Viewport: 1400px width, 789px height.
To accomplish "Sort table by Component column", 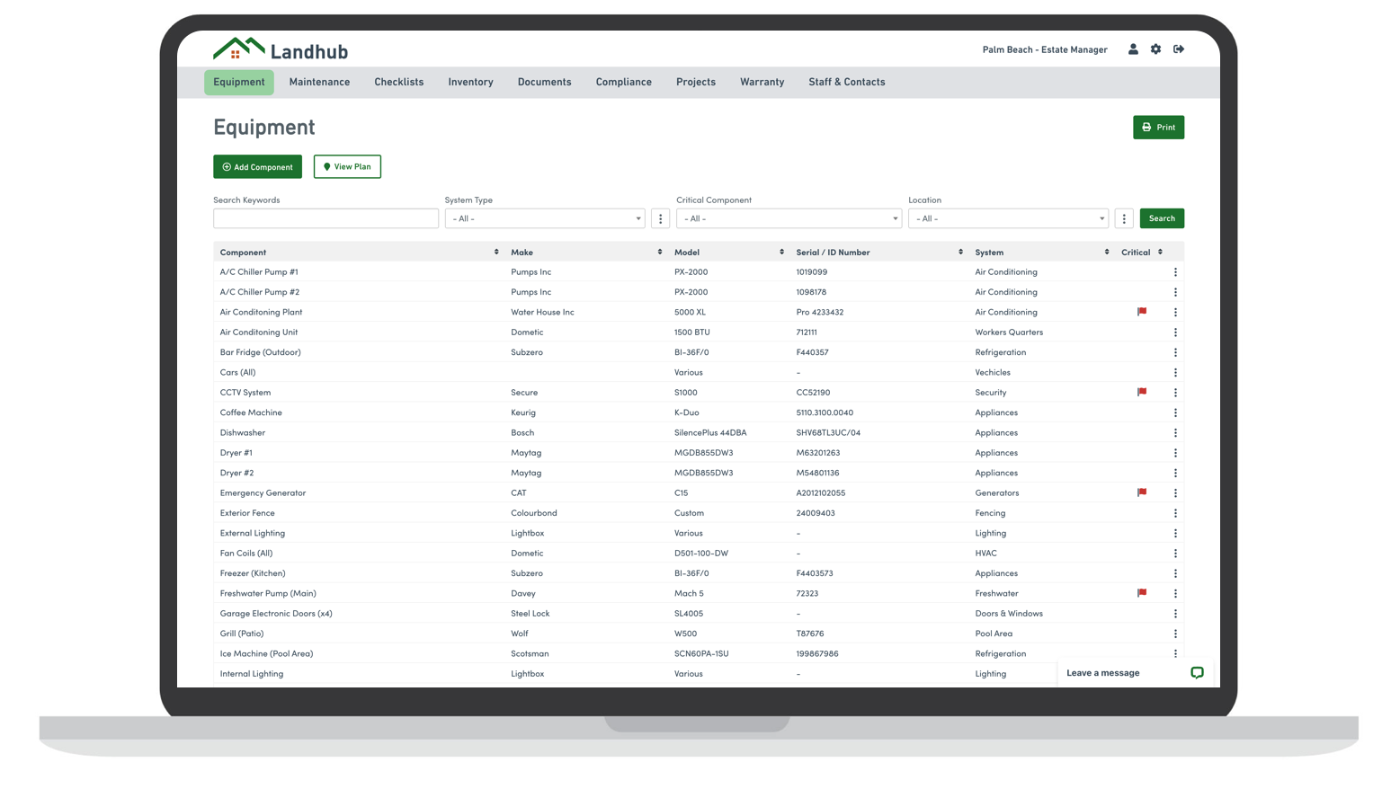I will click(496, 253).
